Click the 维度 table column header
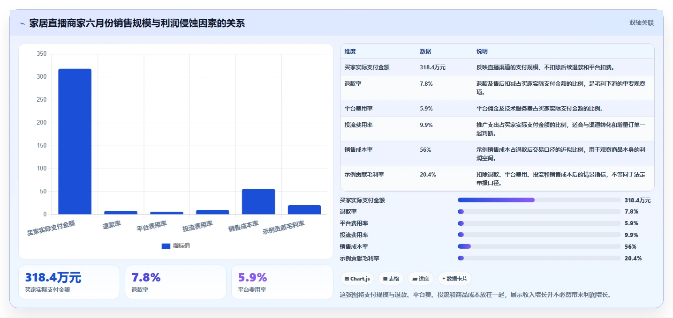673x318 pixels. (x=350, y=52)
